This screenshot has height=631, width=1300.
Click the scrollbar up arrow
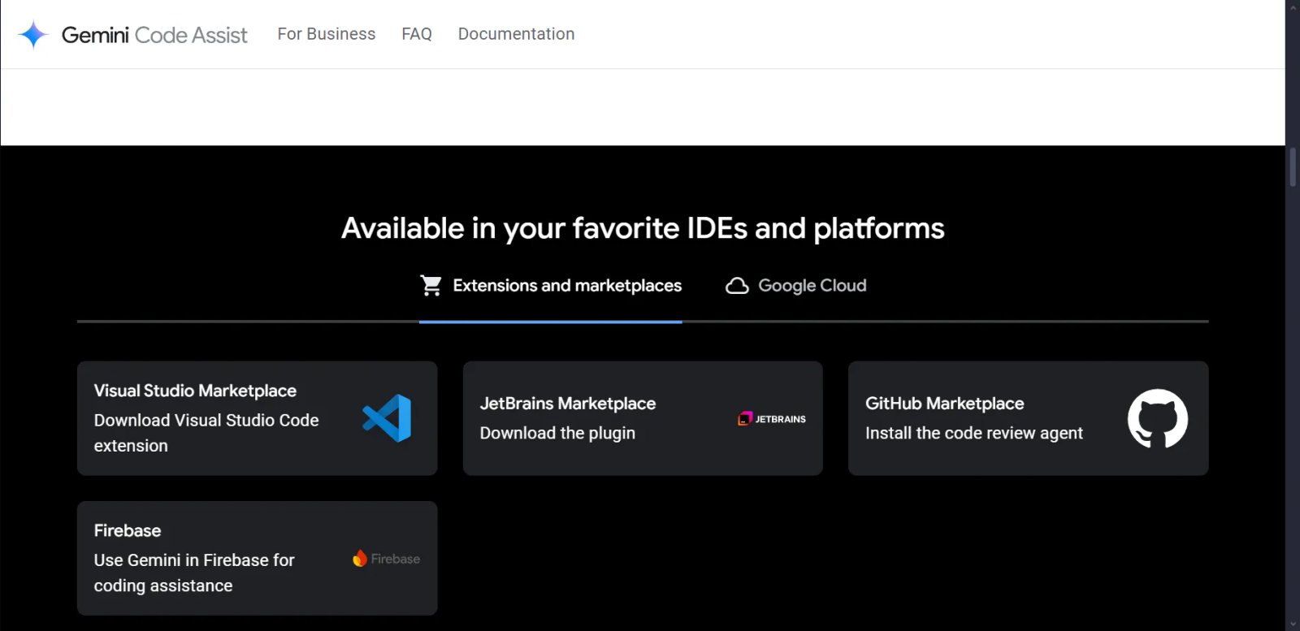point(1292,6)
